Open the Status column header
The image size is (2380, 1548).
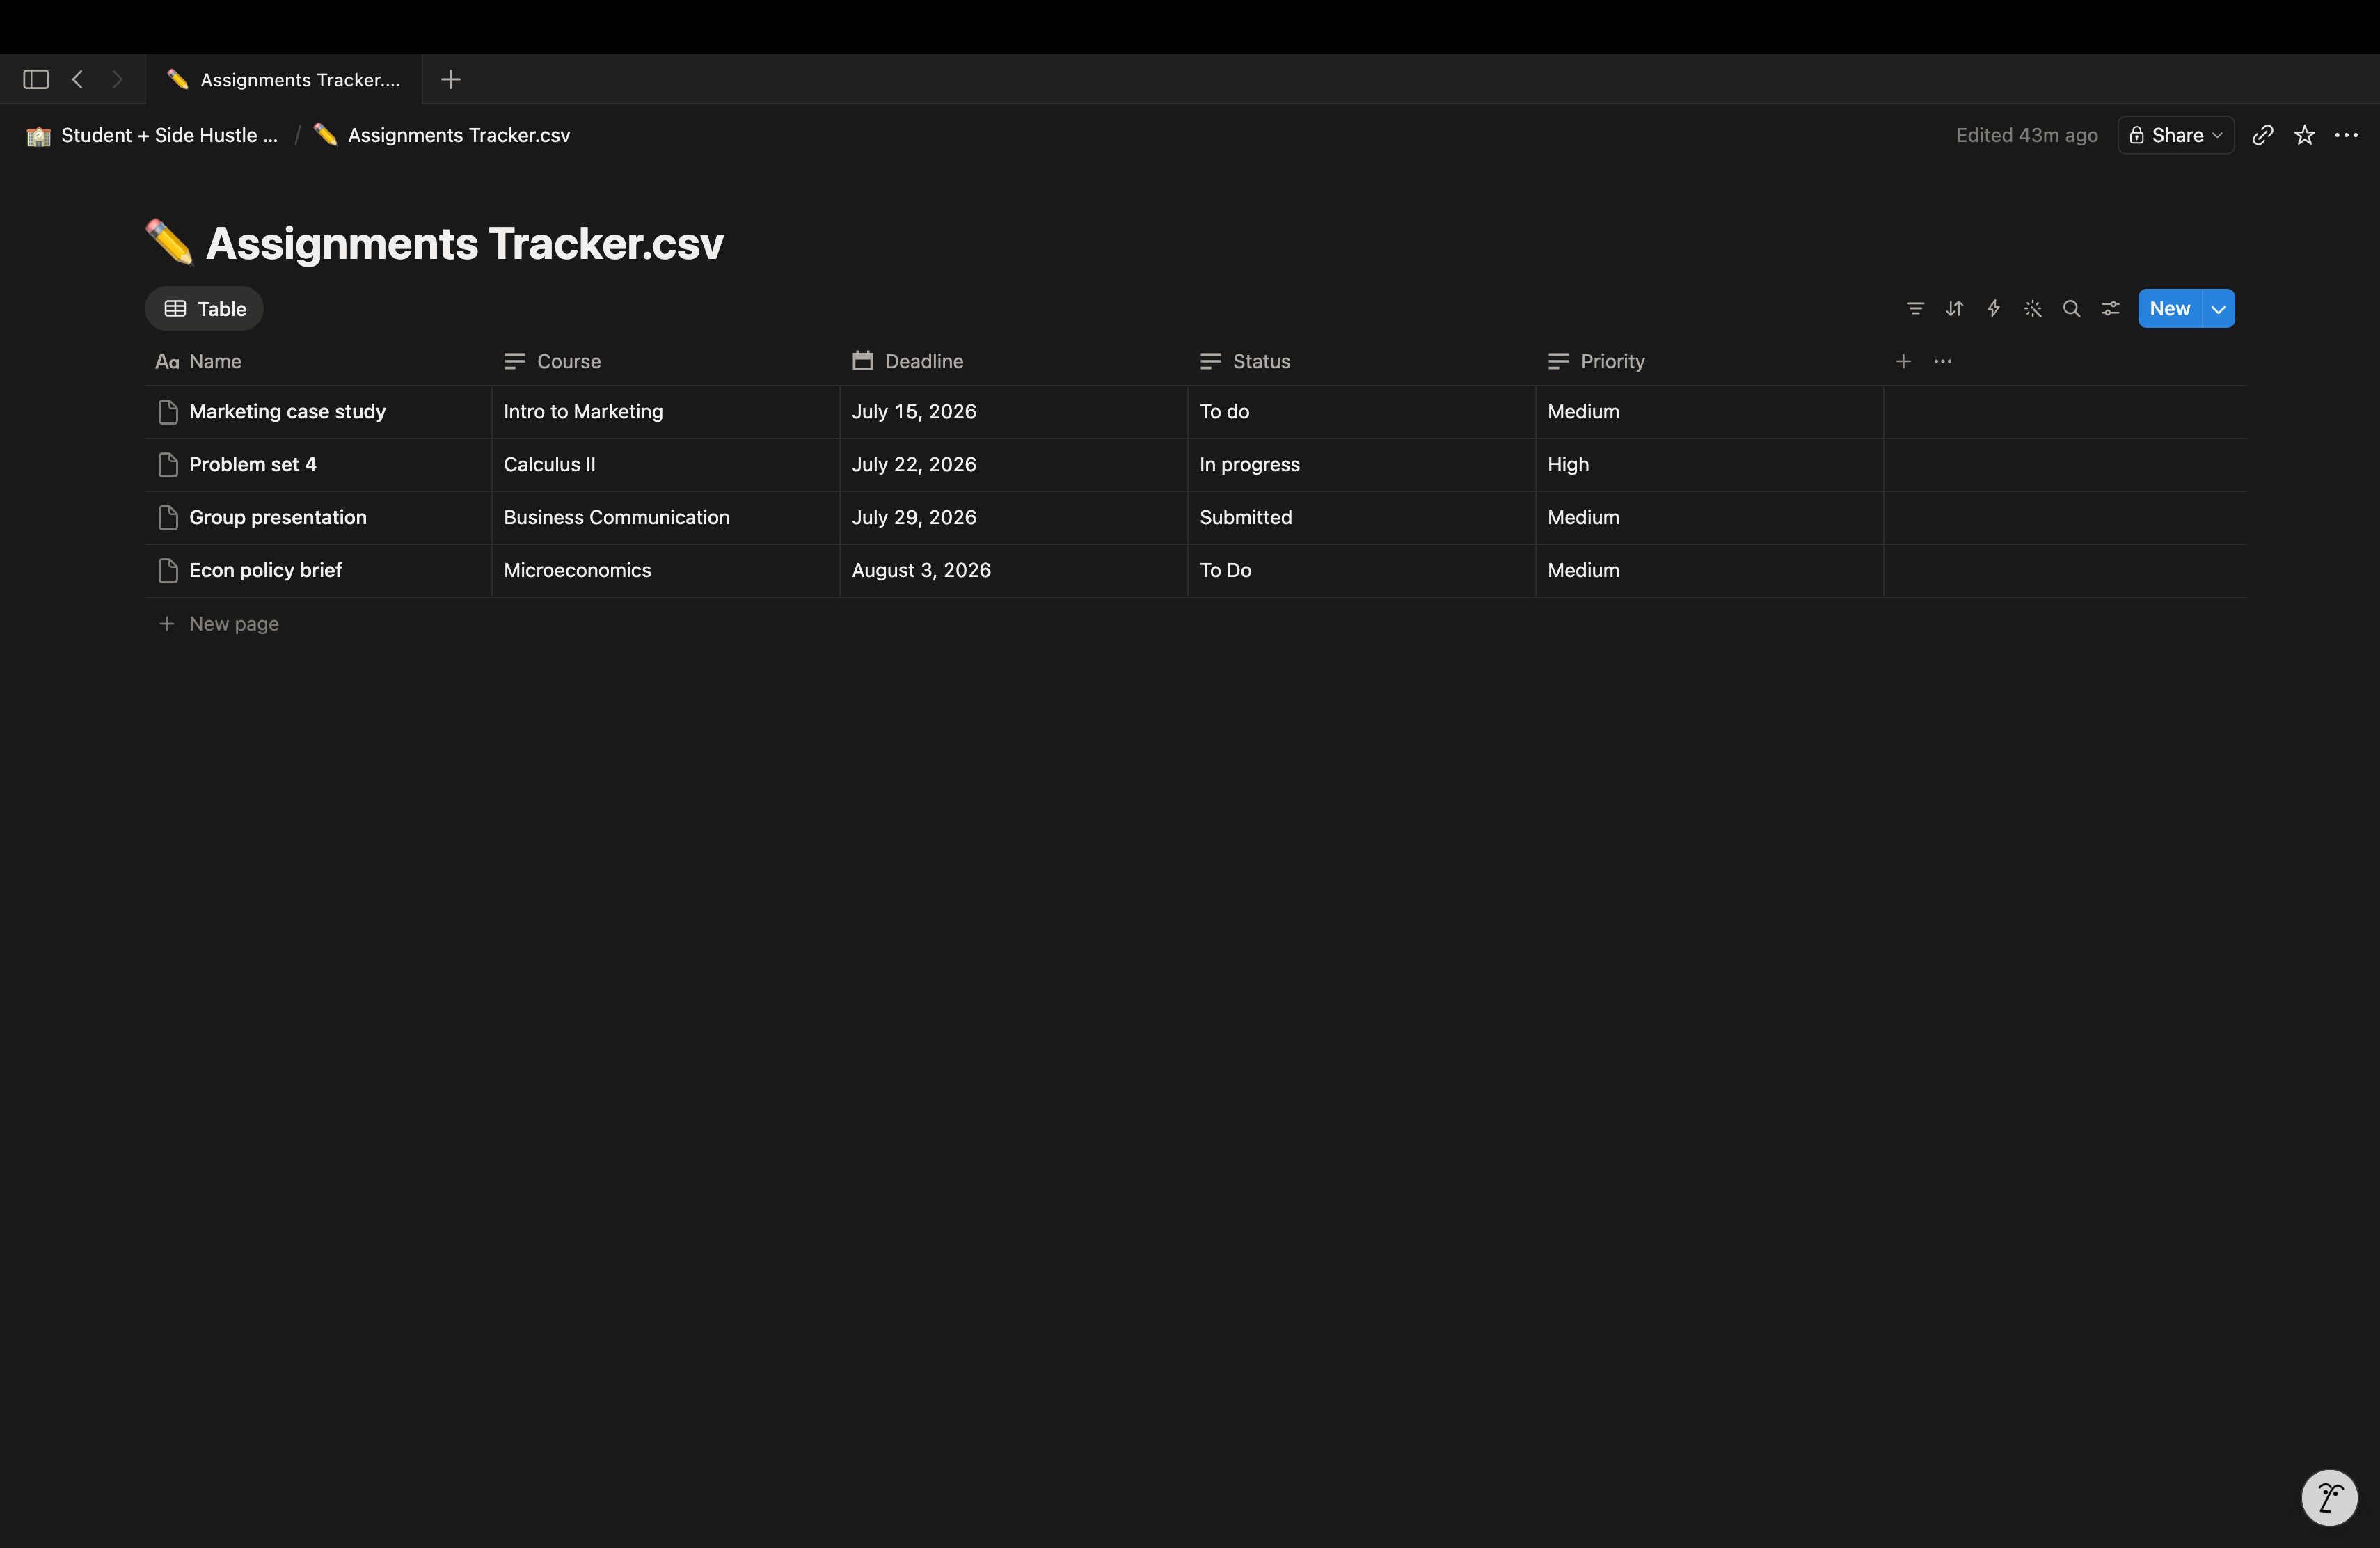1361,361
